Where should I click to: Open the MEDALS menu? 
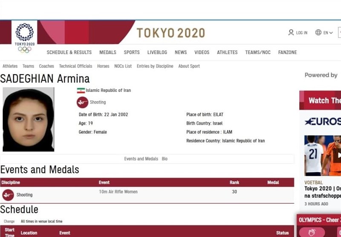(108, 52)
